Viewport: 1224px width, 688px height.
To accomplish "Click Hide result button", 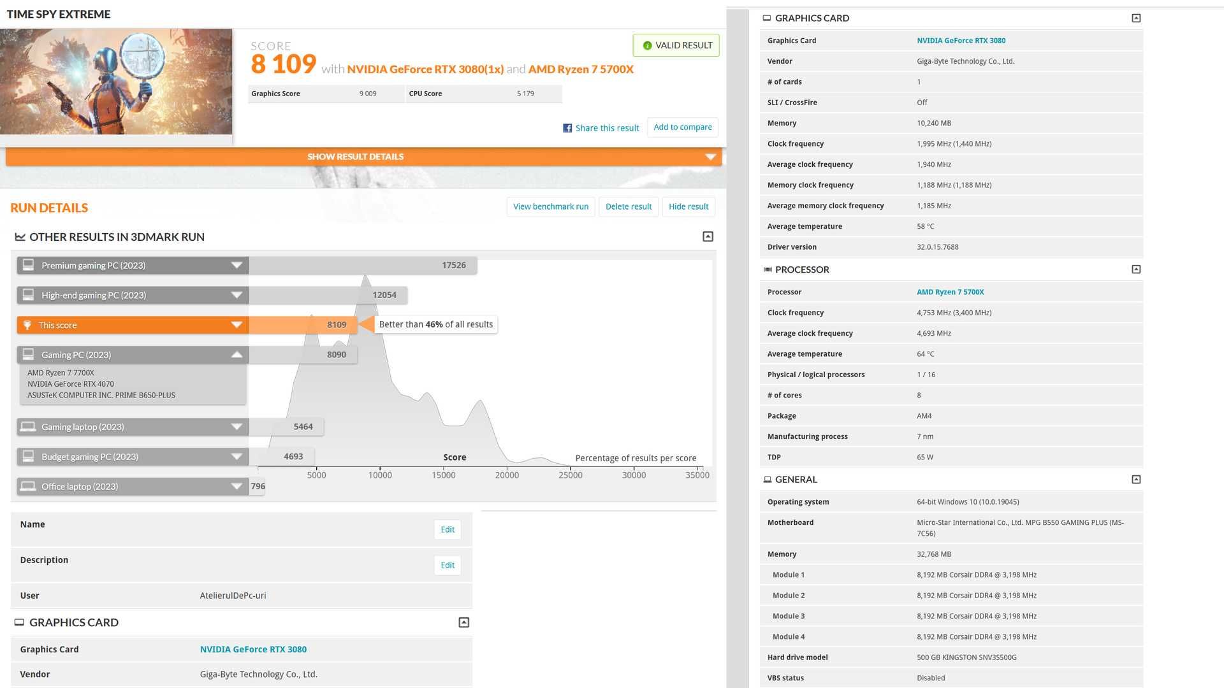I will coord(688,206).
